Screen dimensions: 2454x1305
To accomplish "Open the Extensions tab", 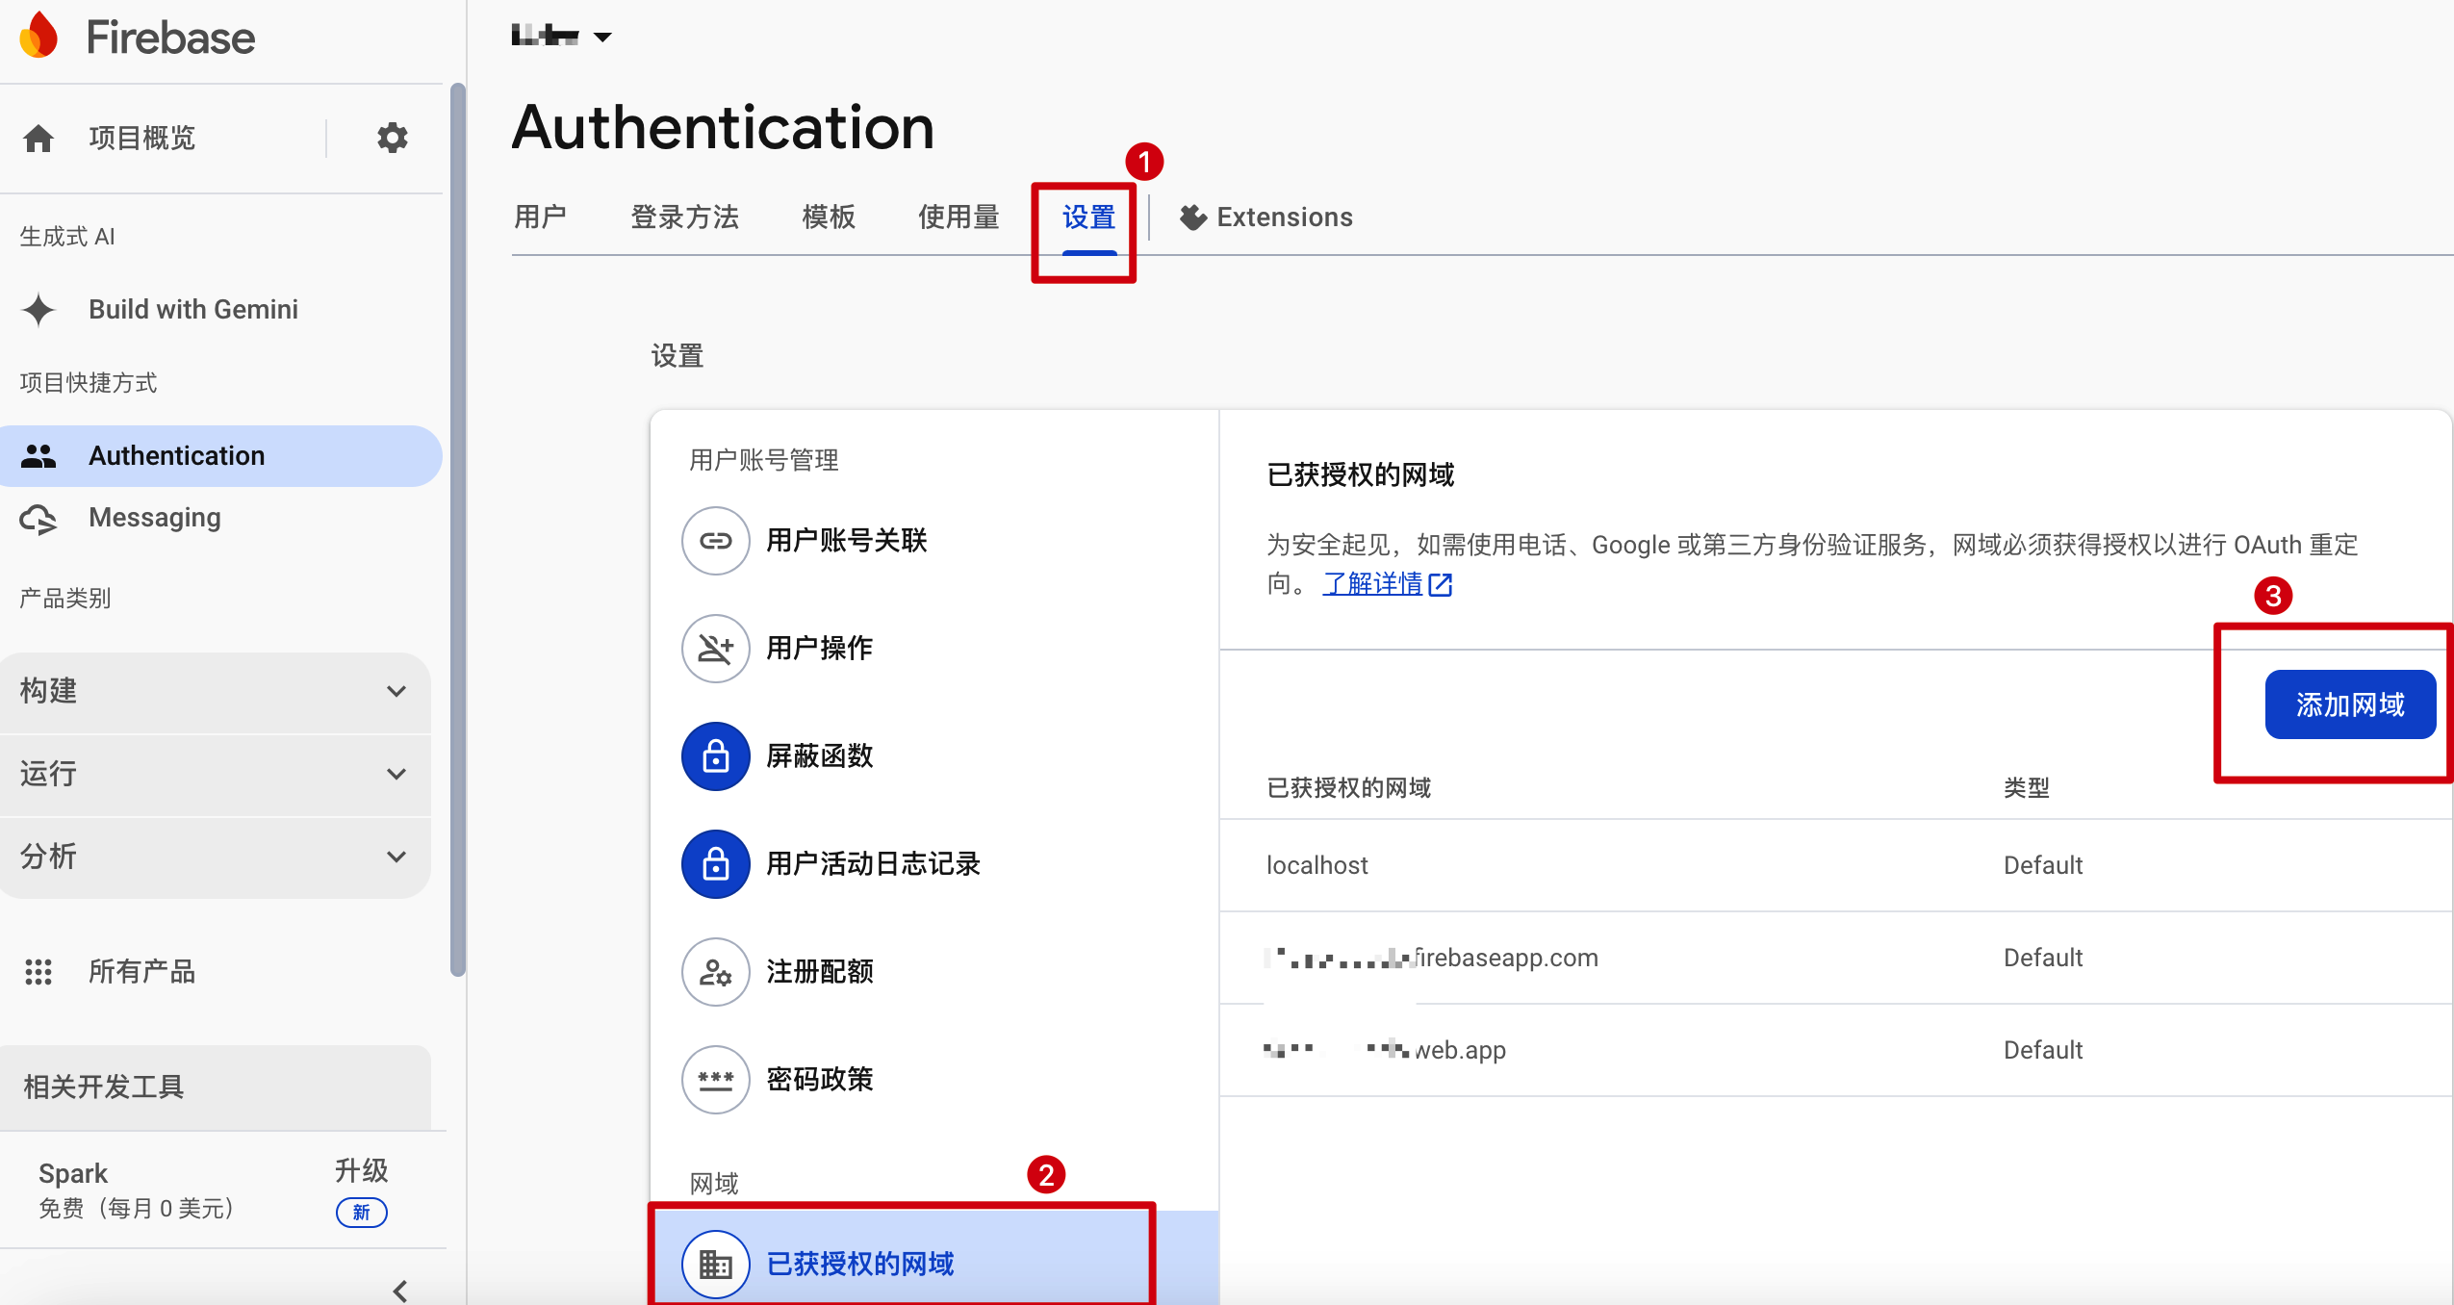I will (x=1284, y=217).
